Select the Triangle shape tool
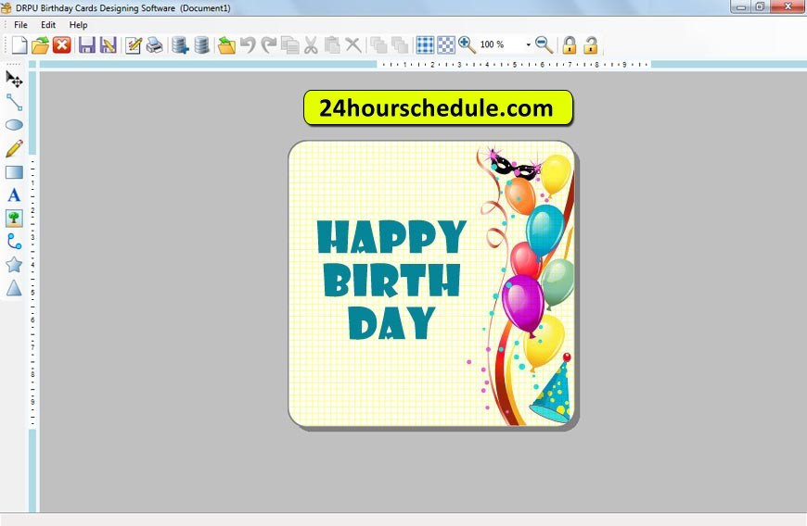The height and width of the screenshot is (526, 807). tap(14, 288)
